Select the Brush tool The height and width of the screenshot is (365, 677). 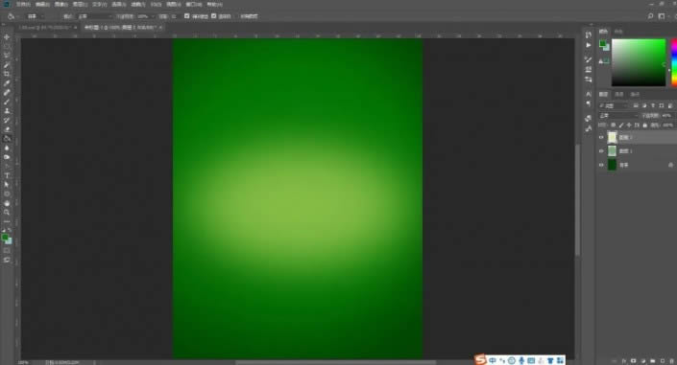7,102
